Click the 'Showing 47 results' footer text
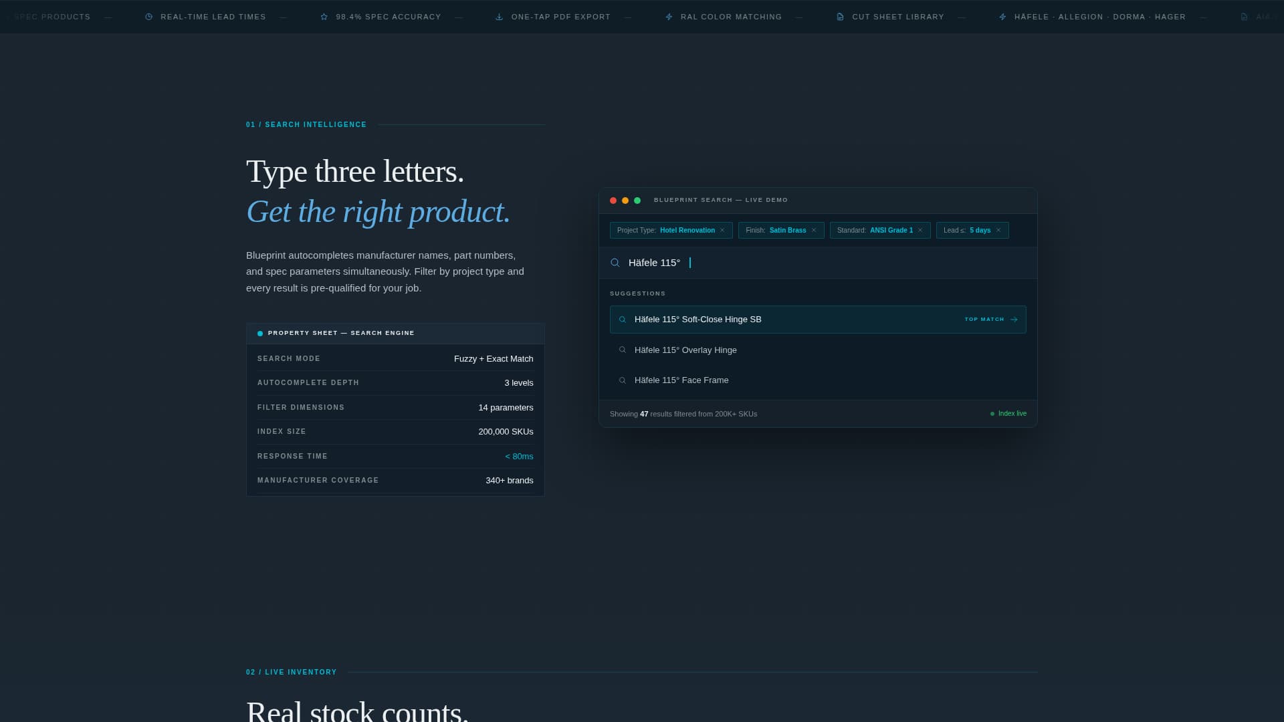 (683, 414)
